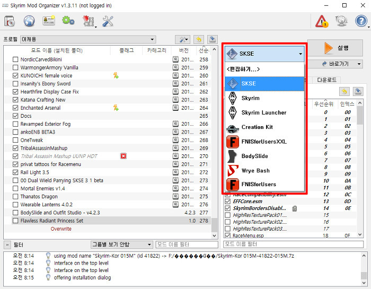Select the <편집하기...> edit entry
Viewport: 371px width, 289px height.
click(264, 69)
